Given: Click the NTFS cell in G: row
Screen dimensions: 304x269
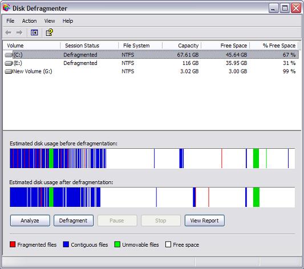Looking at the screenshot, I should point(128,71).
